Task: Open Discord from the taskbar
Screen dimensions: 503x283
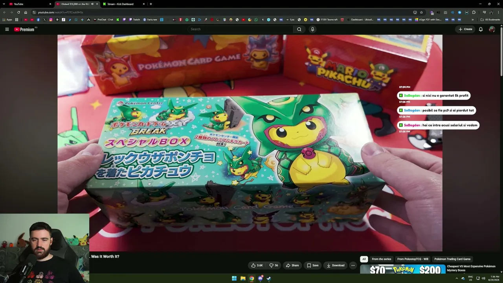Action: click(260, 278)
